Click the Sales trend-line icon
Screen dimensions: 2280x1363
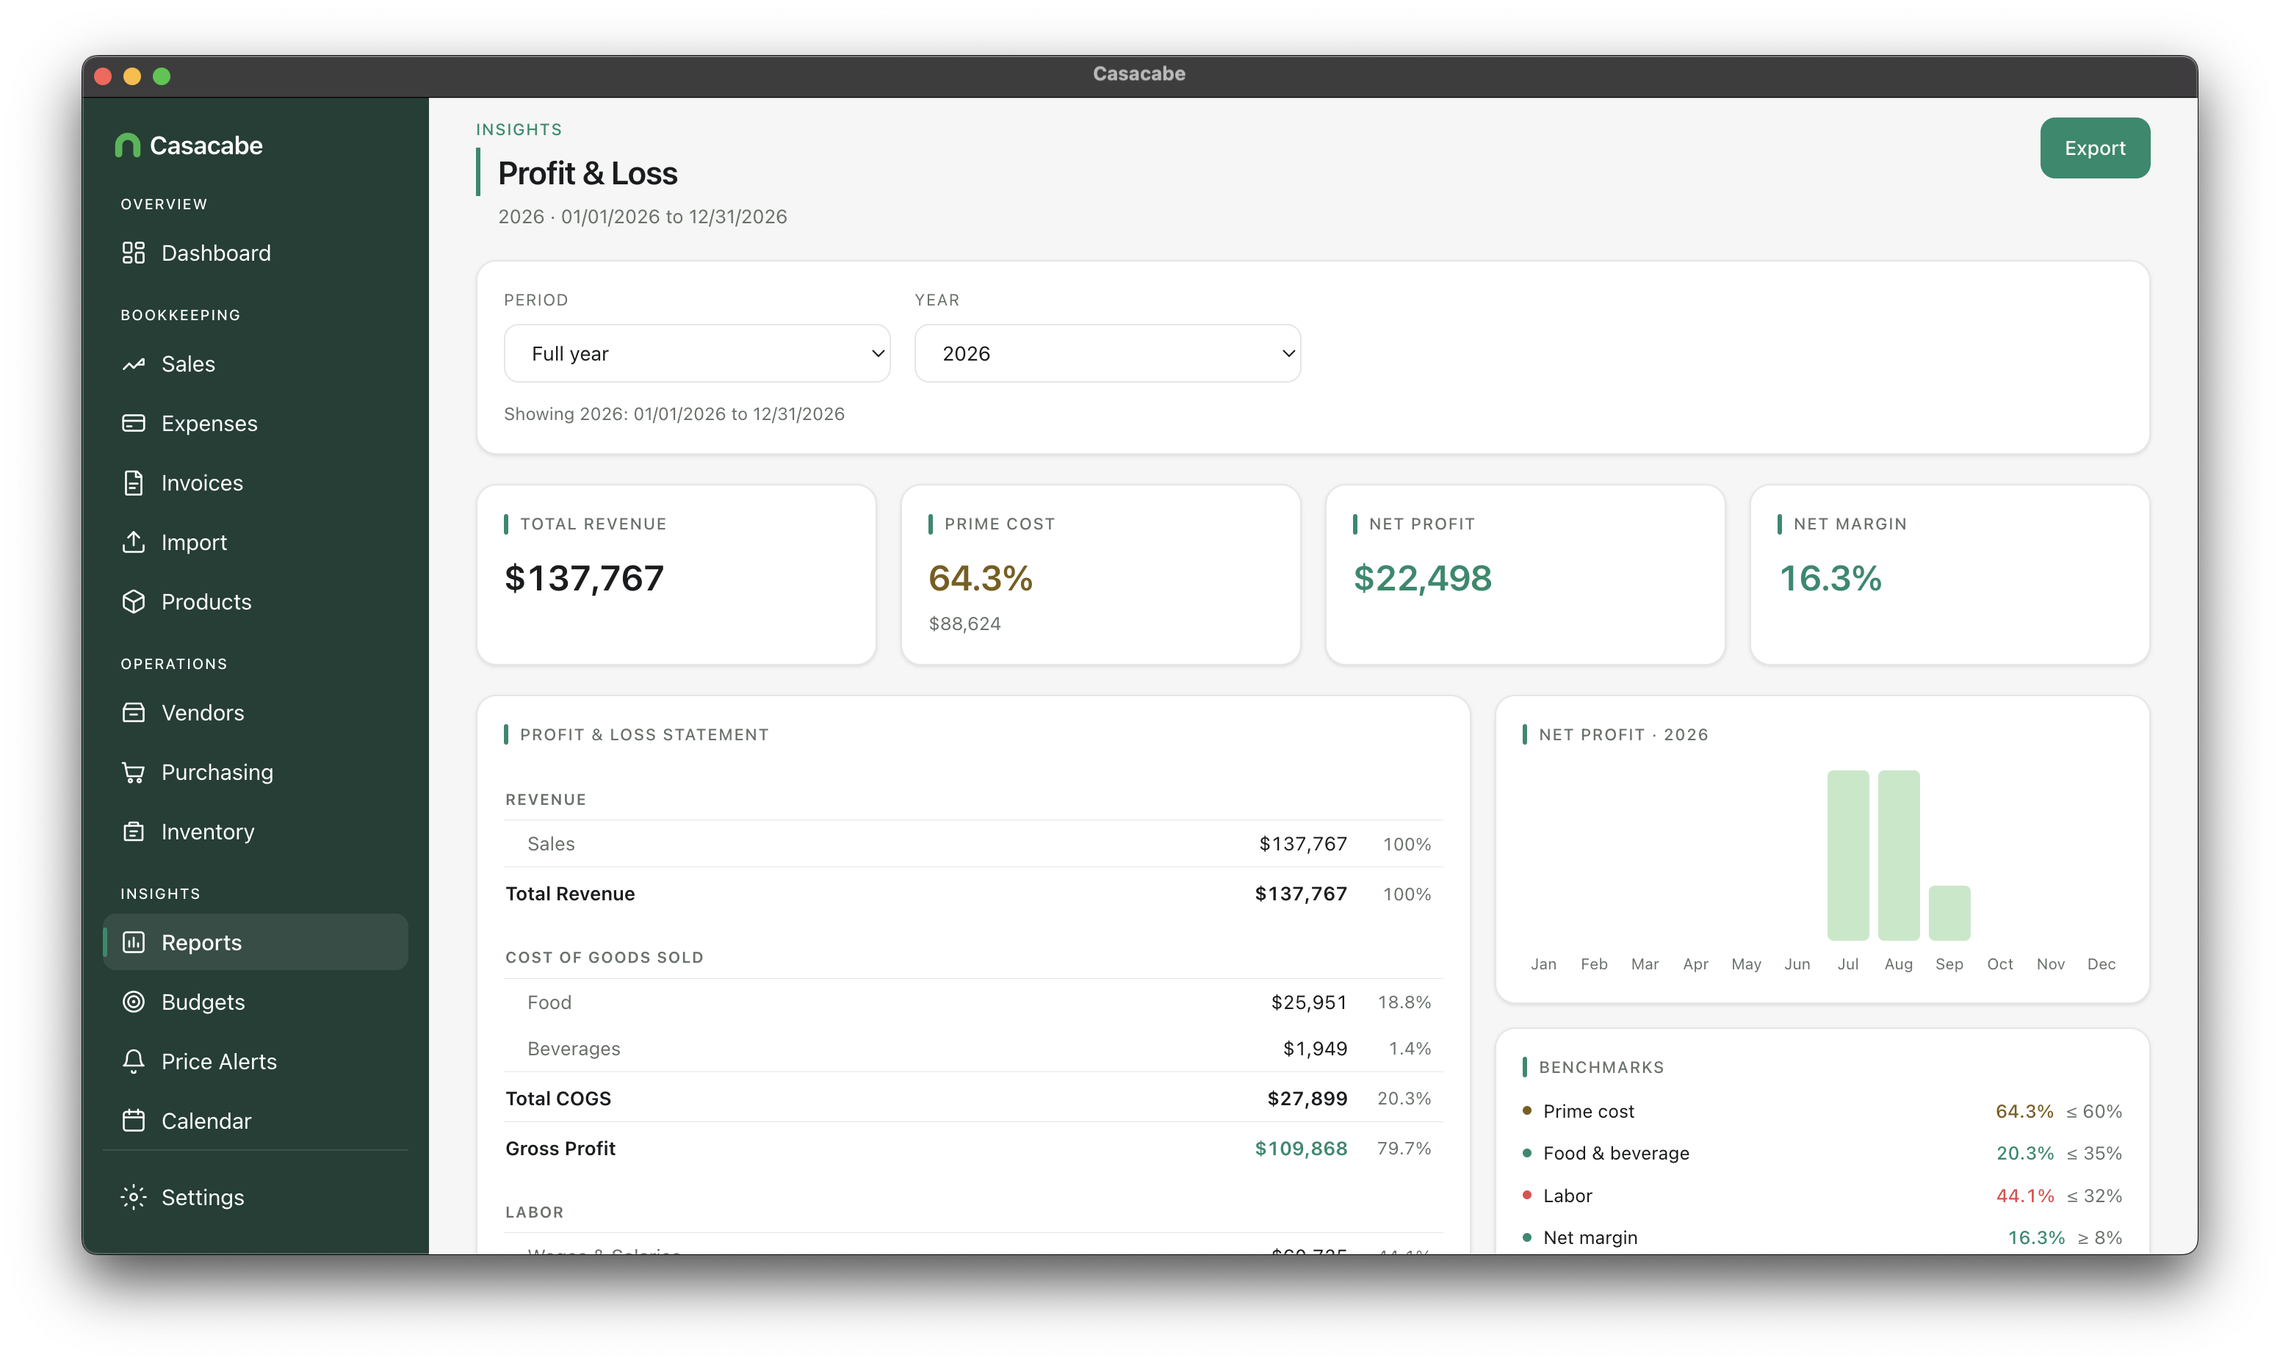coord(133,364)
